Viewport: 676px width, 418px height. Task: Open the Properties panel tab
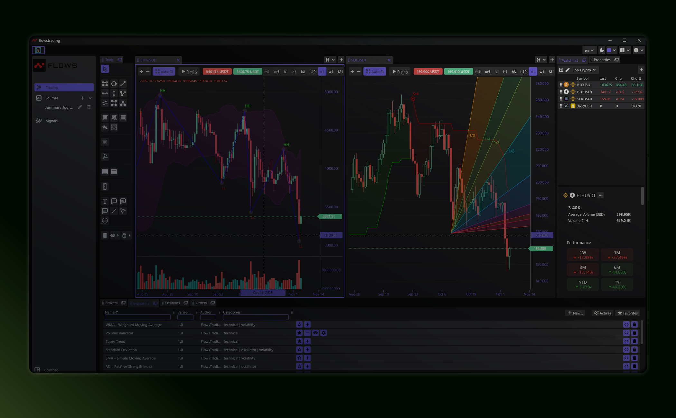tap(602, 60)
